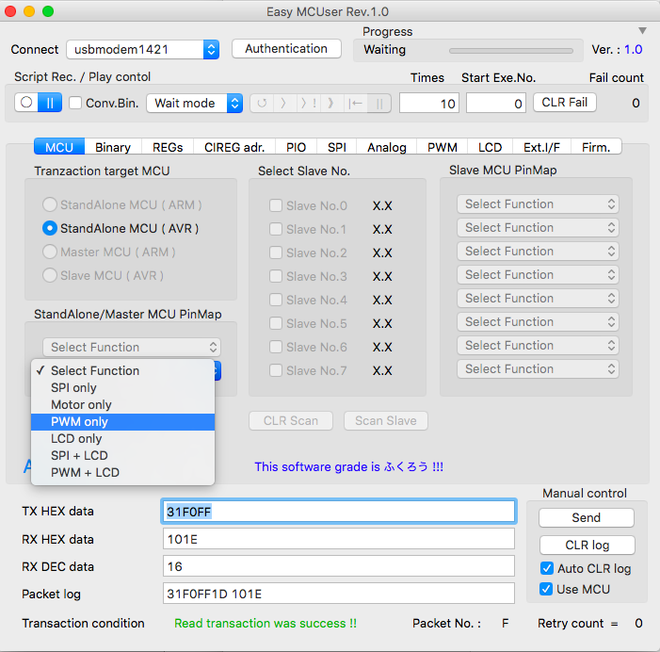The width and height of the screenshot is (660, 652).
Task: Switch to the MCU tab
Action: [59, 147]
